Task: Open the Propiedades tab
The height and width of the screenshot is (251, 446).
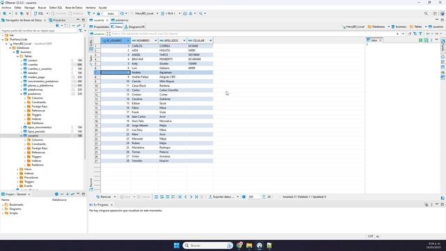Action: pyautogui.click(x=99, y=26)
